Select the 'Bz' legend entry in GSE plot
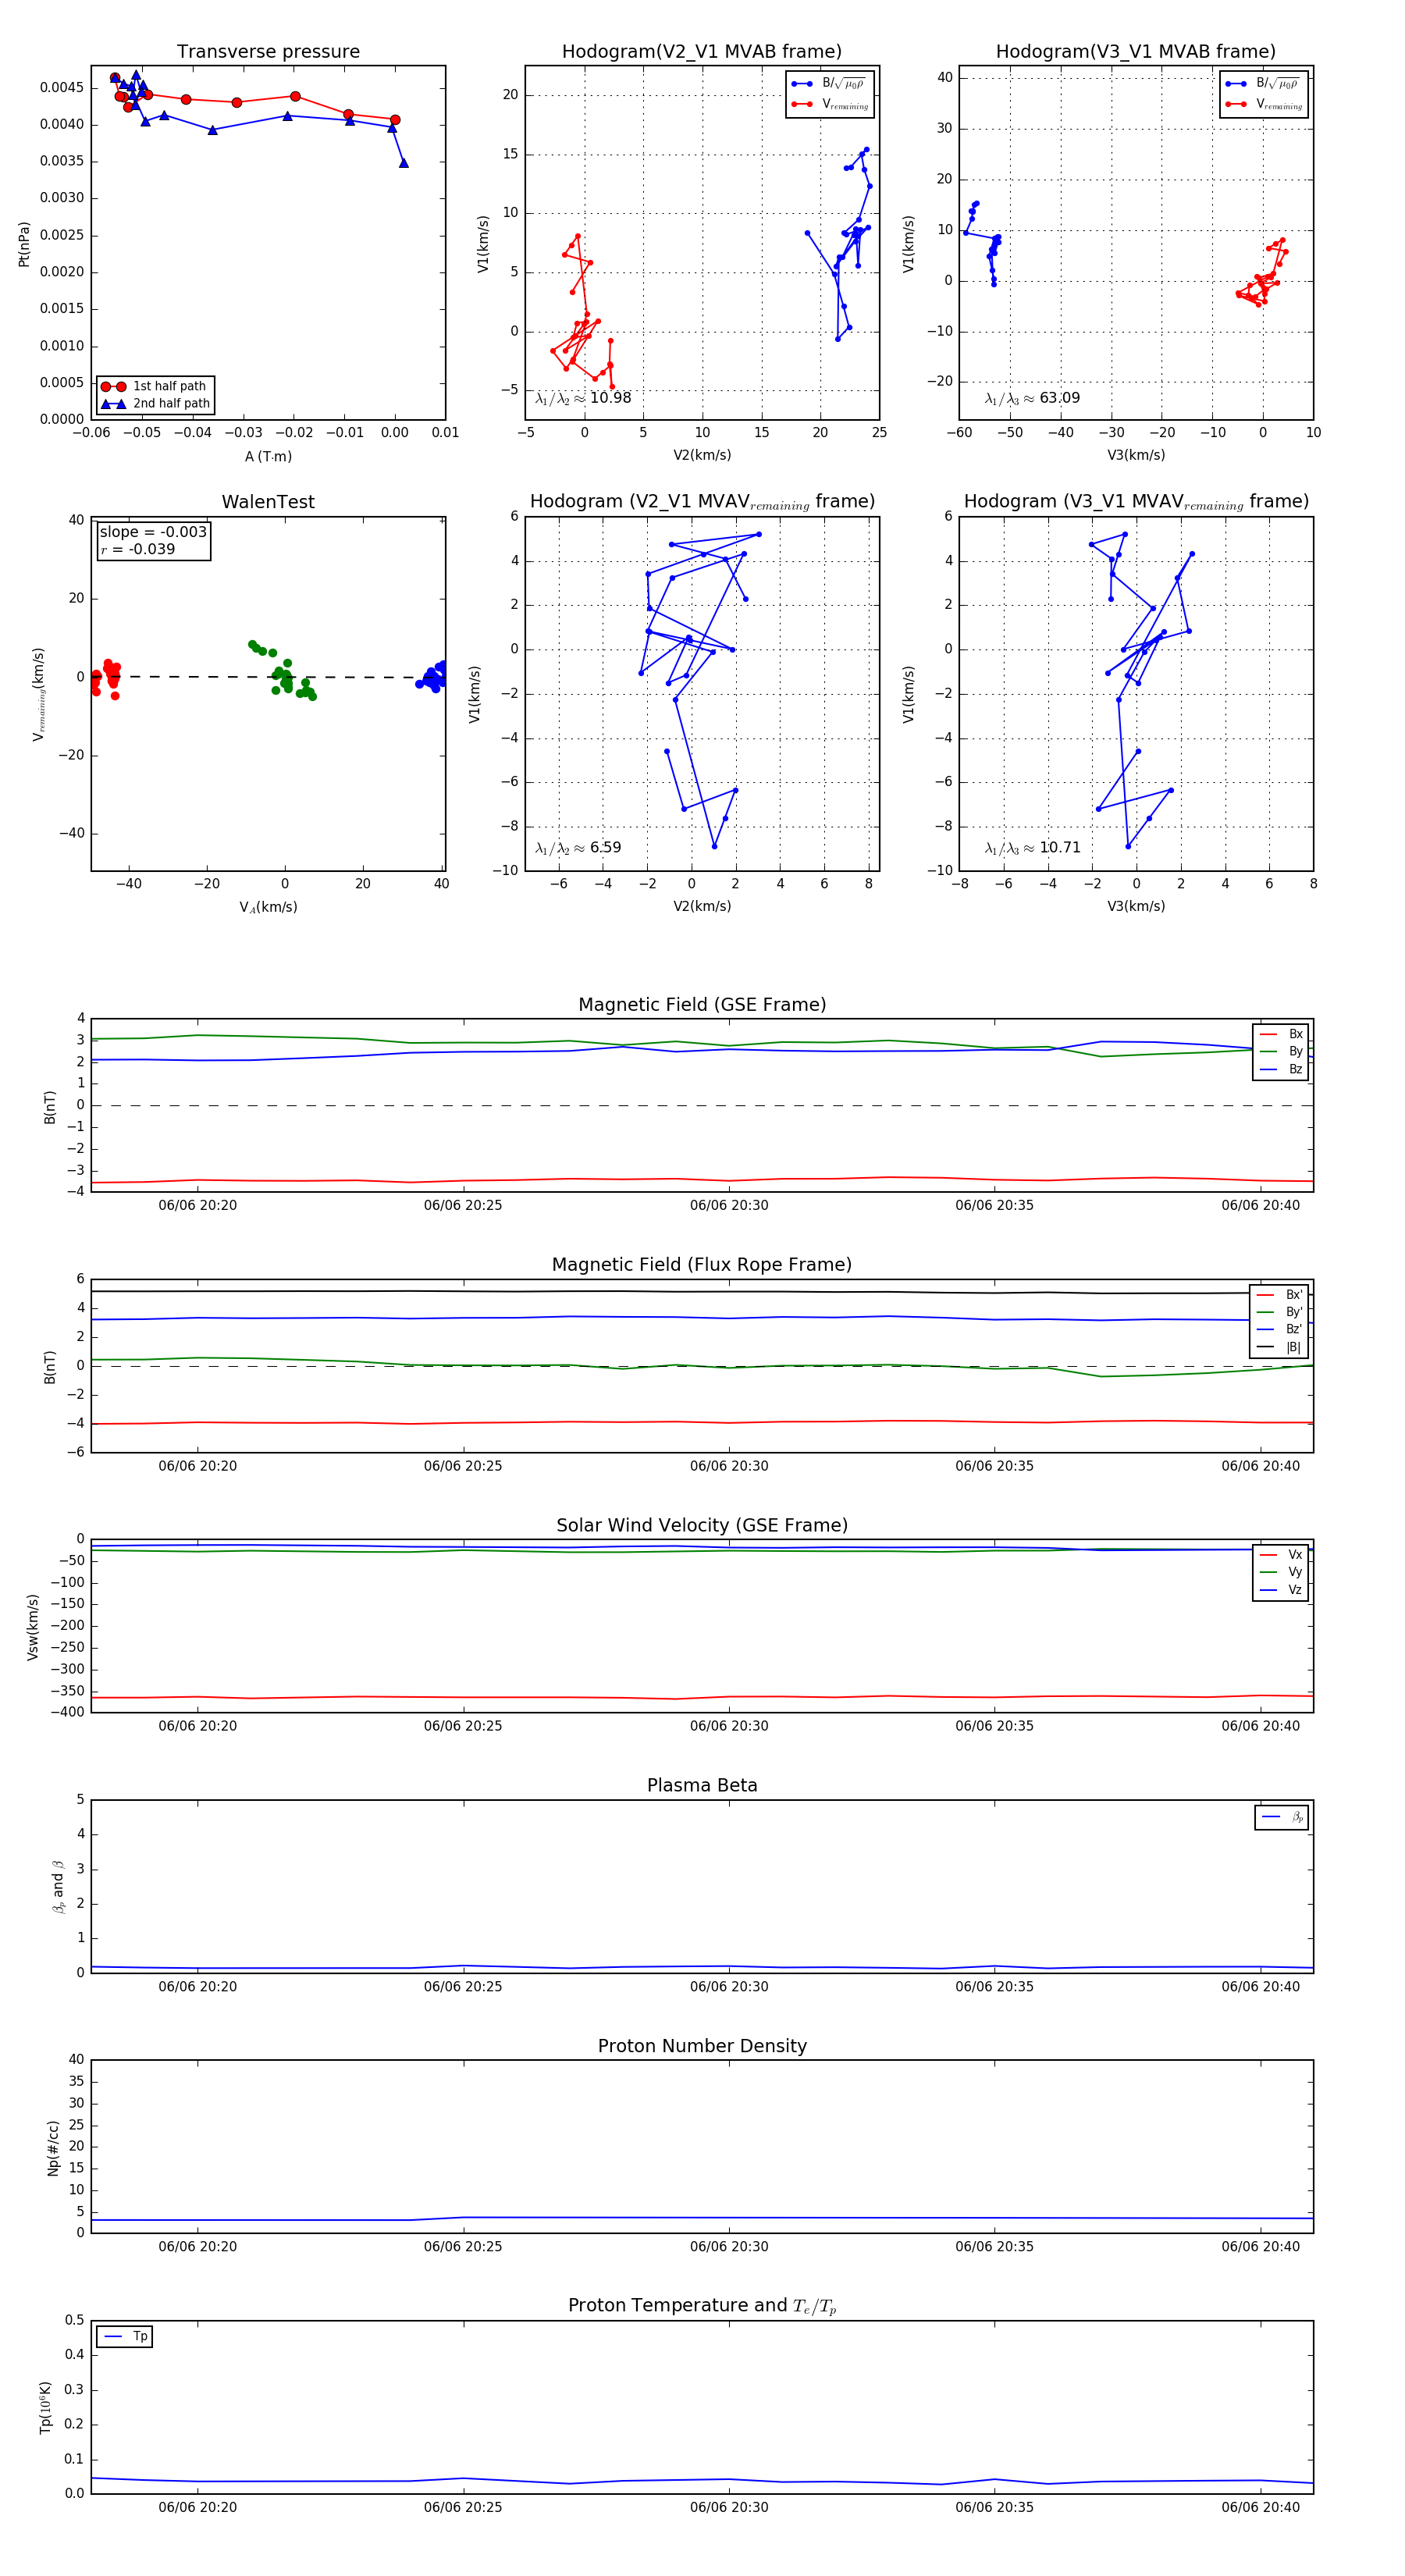This screenshot has height=2576, width=1405. click(x=1281, y=1069)
